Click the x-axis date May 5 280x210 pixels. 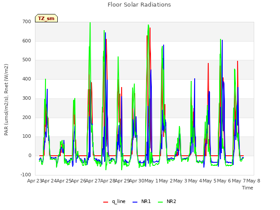210,181
